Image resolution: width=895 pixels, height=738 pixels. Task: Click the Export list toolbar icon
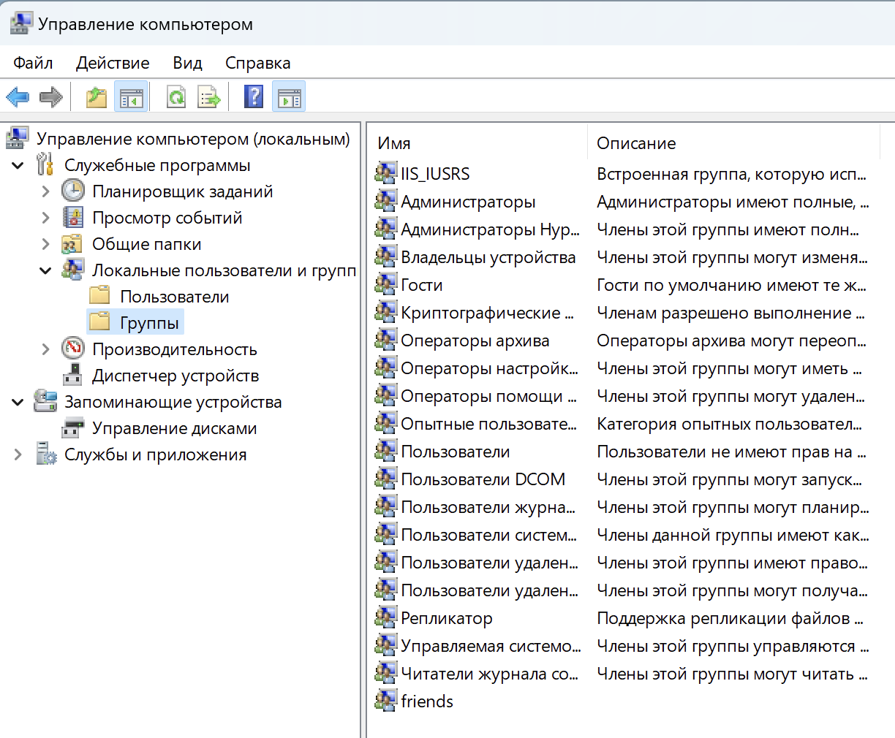coord(209,96)
